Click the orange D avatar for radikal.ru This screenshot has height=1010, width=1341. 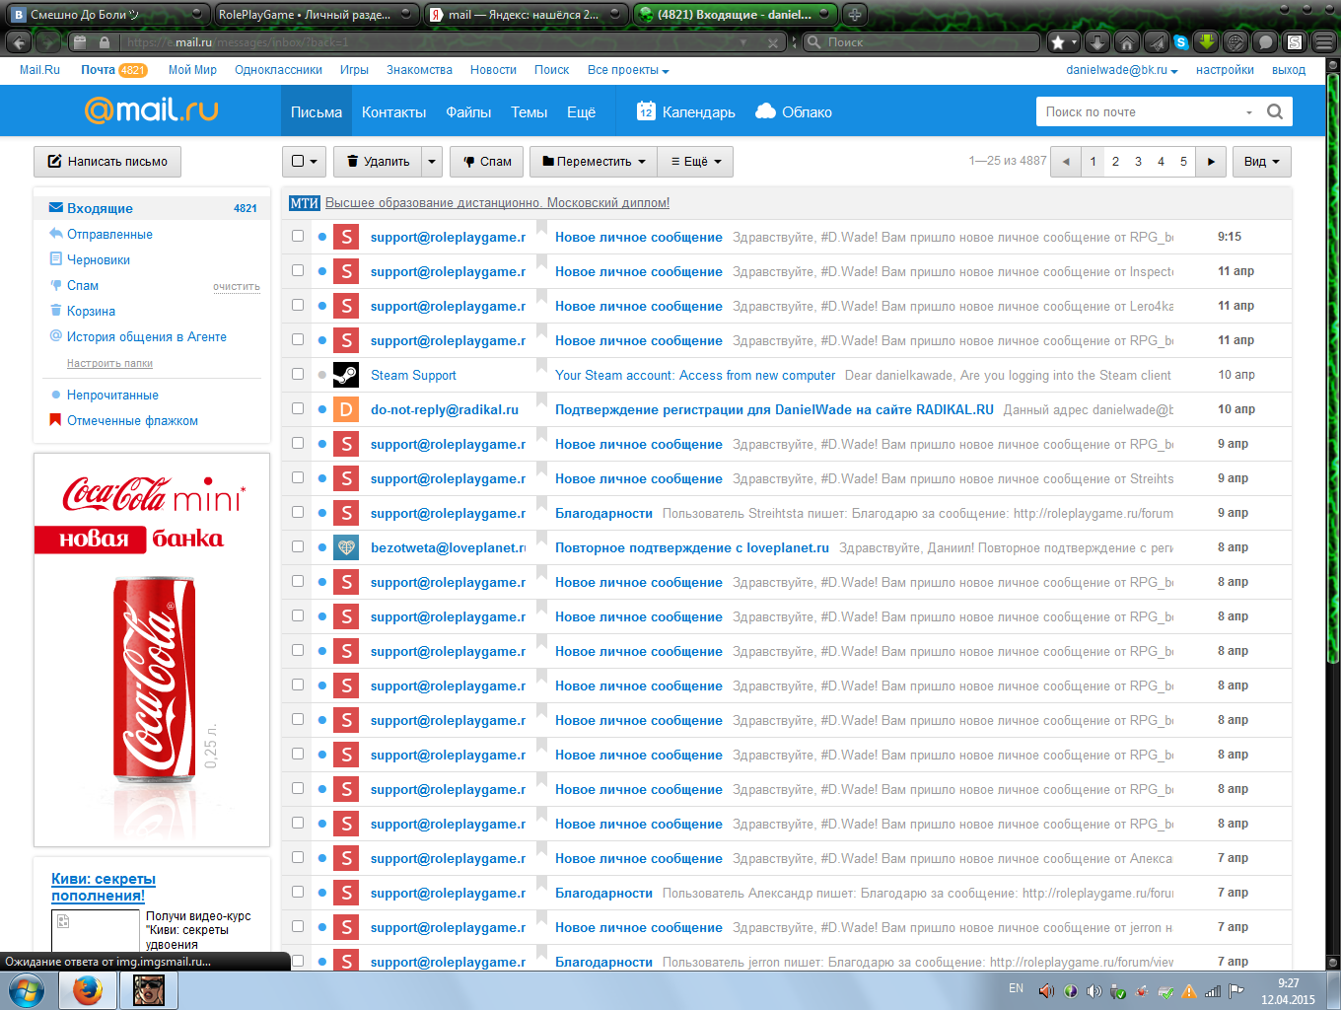(x=346, y=409)
